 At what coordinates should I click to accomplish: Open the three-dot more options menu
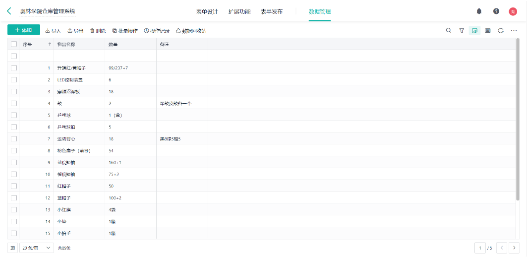pos(514,30)
